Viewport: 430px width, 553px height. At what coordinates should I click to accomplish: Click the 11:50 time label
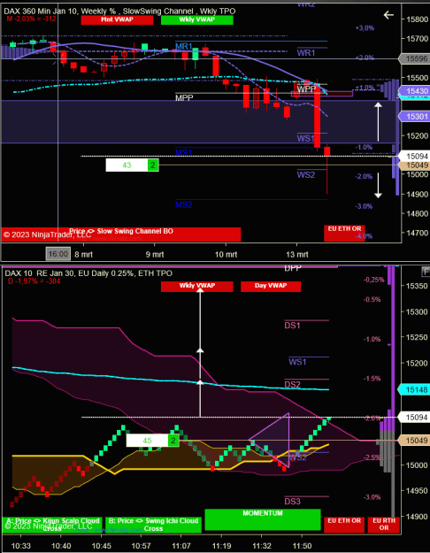click(x=302, y=546)
